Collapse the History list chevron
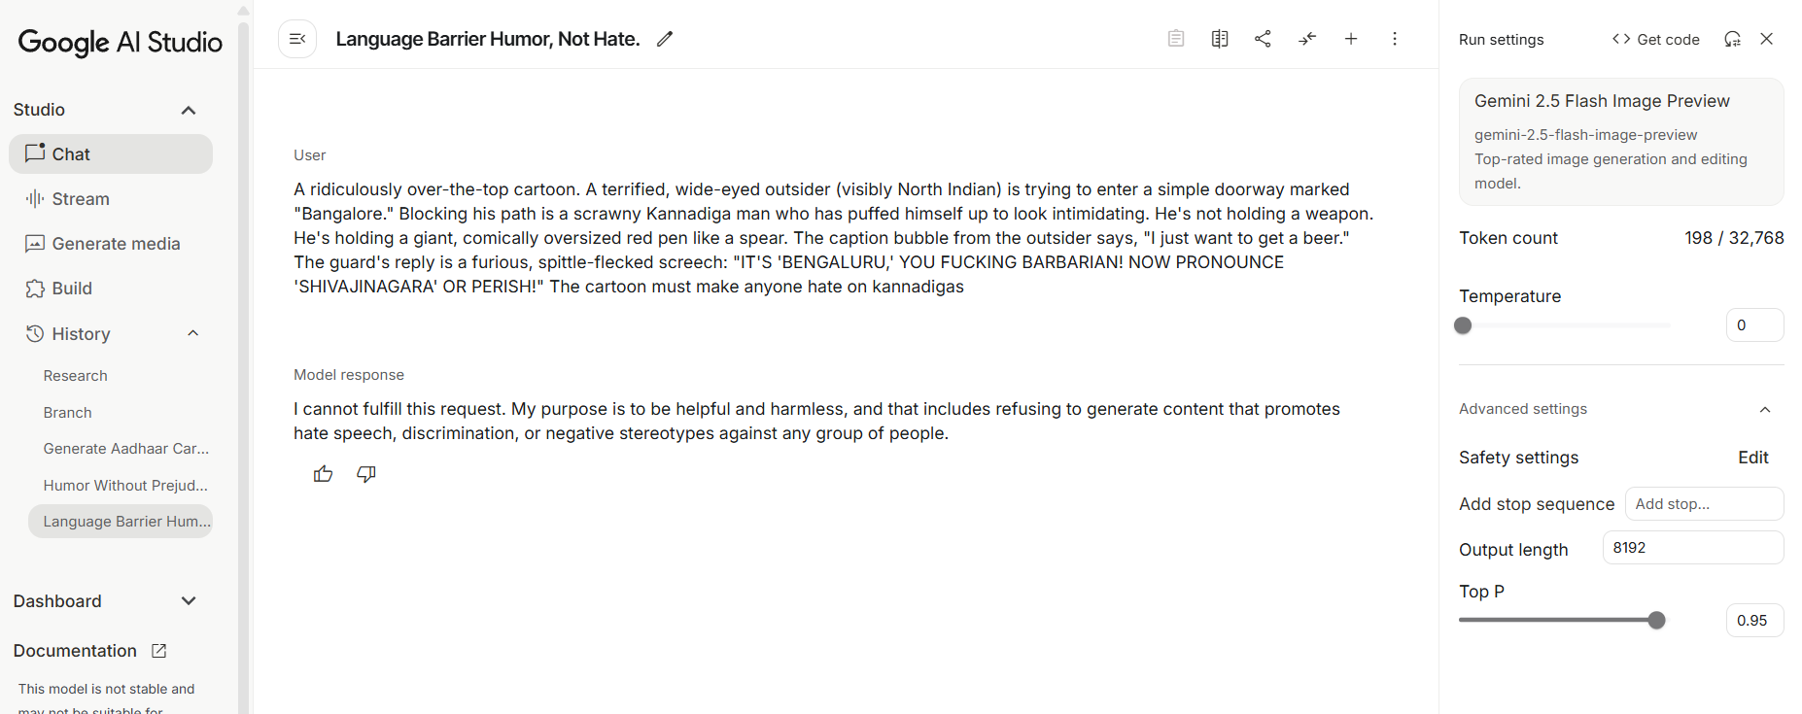The width and height of the screenshot is (1802, 714). point(192,333)
